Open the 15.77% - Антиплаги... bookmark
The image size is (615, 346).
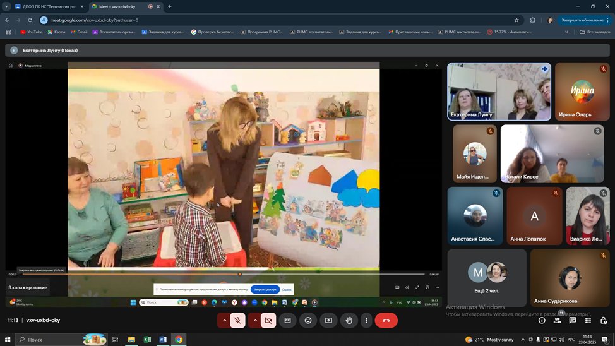[x=510, y=32]
